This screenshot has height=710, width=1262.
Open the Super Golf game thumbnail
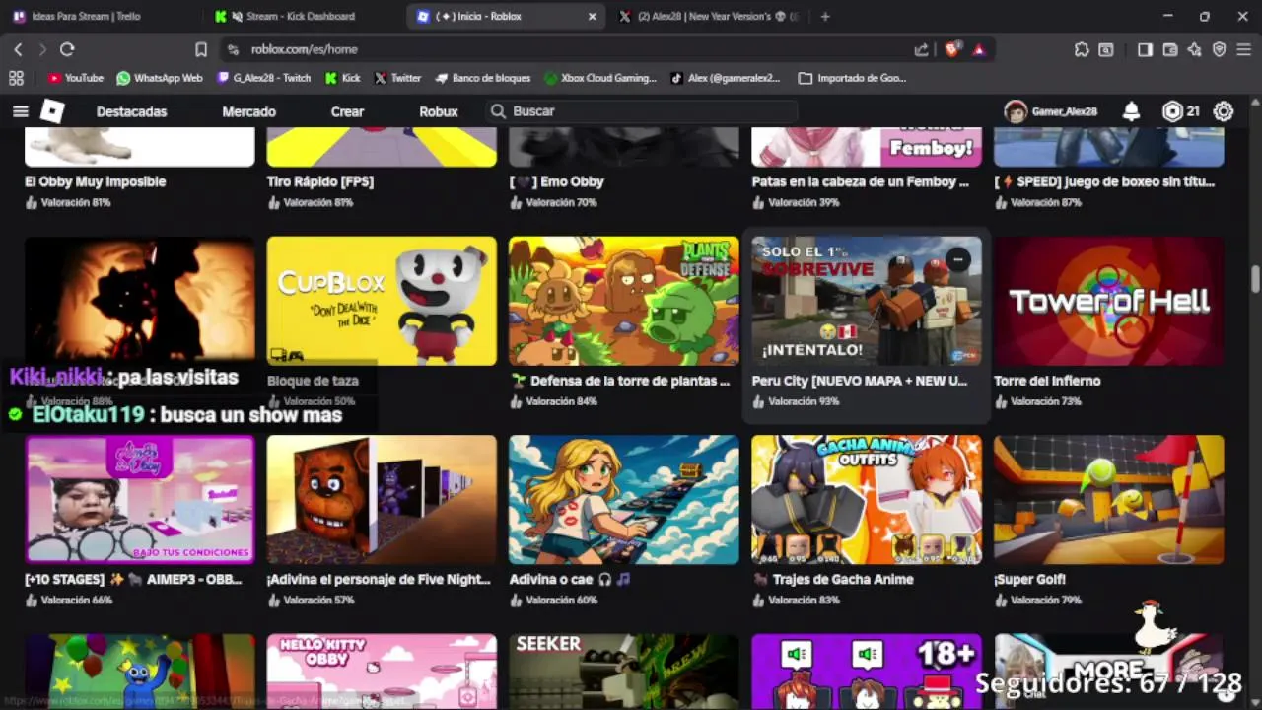tap(1109, 500)
